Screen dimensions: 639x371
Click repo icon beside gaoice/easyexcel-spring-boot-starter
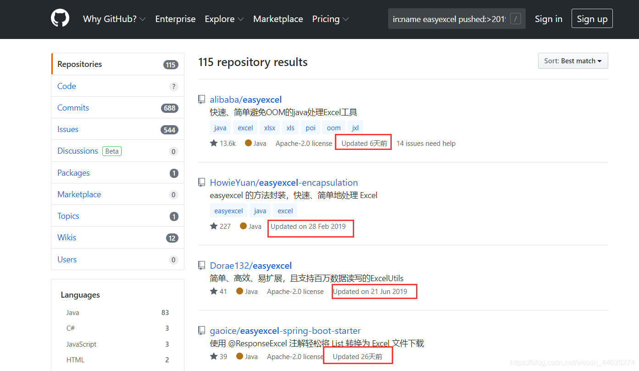pos(201,330)
